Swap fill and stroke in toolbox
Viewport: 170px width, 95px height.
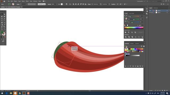(5, 31)
